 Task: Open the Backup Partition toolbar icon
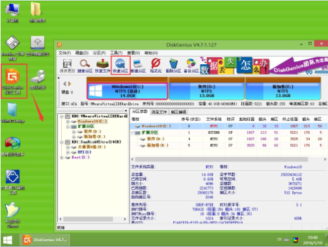pos(191,66)
